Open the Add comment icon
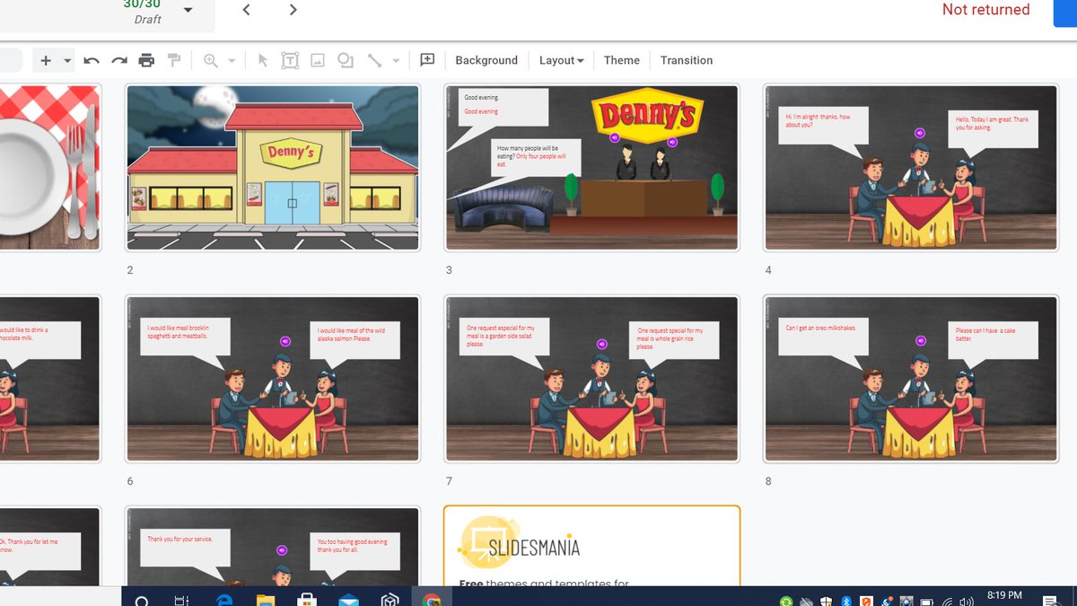 (427, 60)
